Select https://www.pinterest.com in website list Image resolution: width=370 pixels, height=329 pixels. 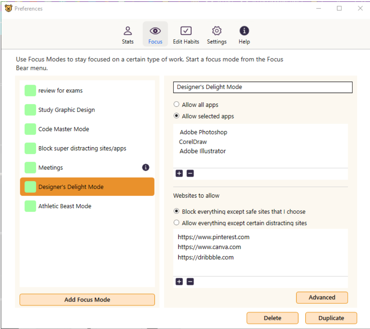[214, 237]
